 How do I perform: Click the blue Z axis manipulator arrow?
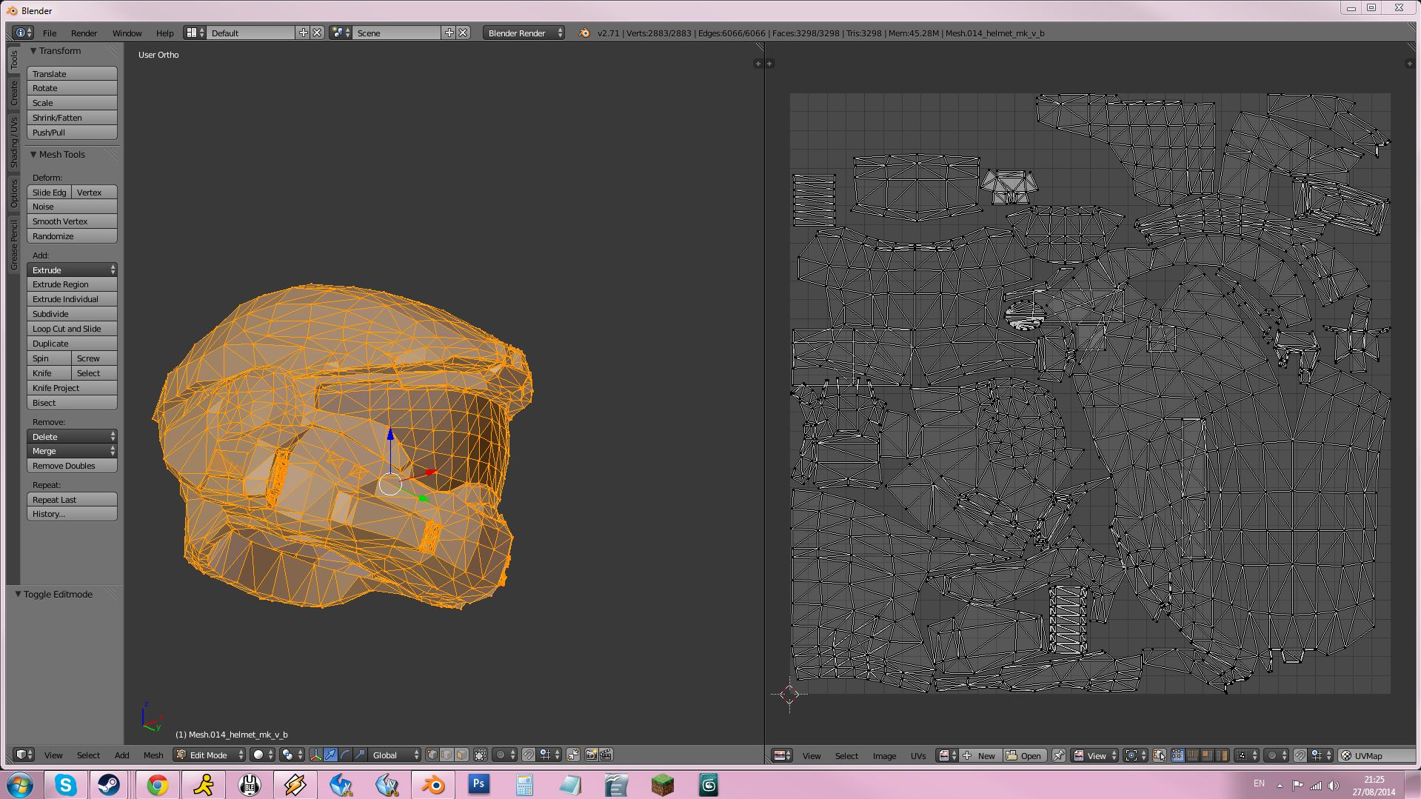coord(390,435)
